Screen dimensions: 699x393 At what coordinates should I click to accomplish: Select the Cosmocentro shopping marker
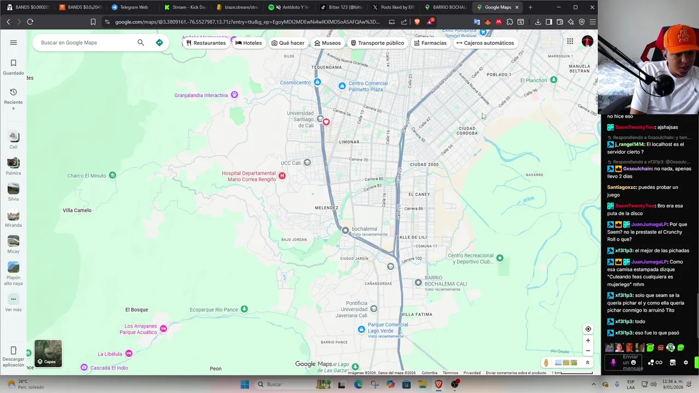click(x=317, y=82)
